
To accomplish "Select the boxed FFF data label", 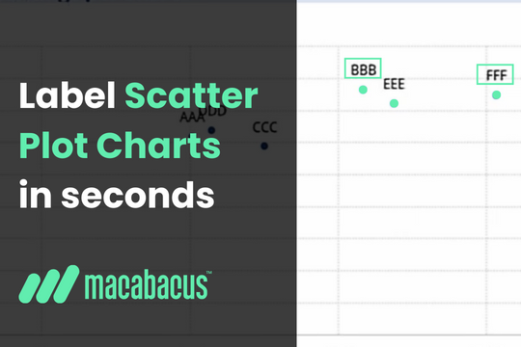I will [495, 74].
